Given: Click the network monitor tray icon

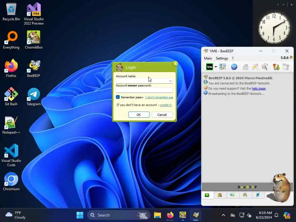Looking at the screenshot, I should pyautogui.click(x=242, y=215).
